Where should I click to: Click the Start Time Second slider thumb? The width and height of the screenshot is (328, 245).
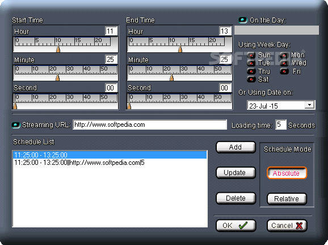pyautogui.click(x=15, y=106)
